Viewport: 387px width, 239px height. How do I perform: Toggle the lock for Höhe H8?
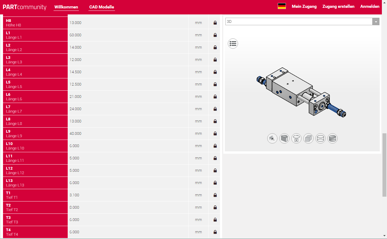[215, 23]
